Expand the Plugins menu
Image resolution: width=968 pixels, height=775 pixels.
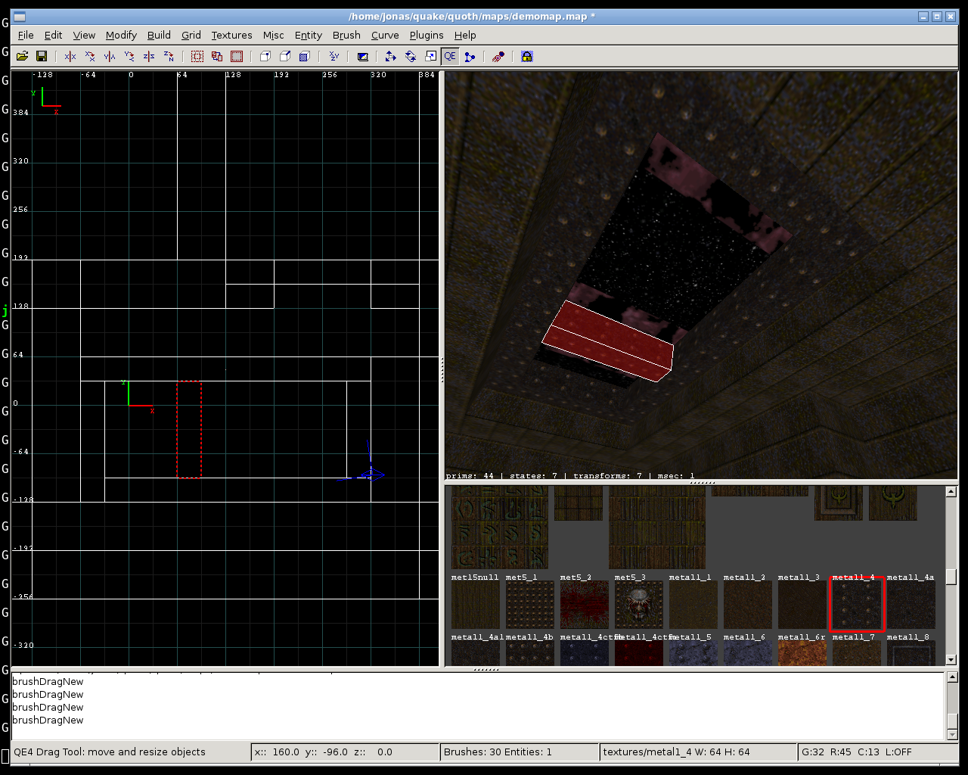pyautogui.click(x=426, y=35)
